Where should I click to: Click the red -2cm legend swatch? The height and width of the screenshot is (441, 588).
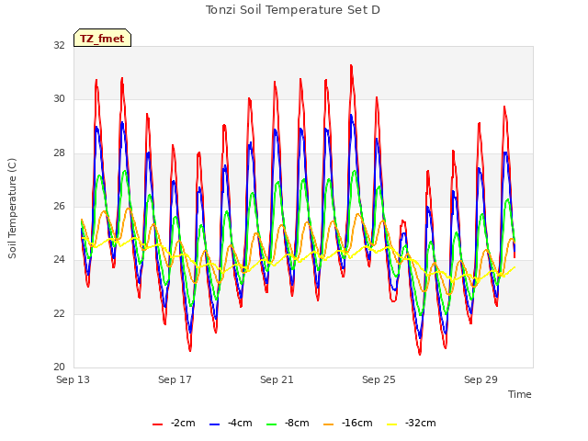[x=157, y=424]
